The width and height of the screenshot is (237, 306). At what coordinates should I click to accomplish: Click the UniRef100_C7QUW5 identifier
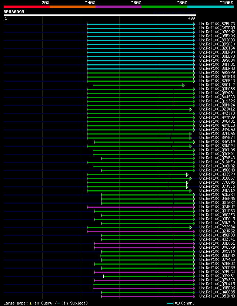pos(217,183)
